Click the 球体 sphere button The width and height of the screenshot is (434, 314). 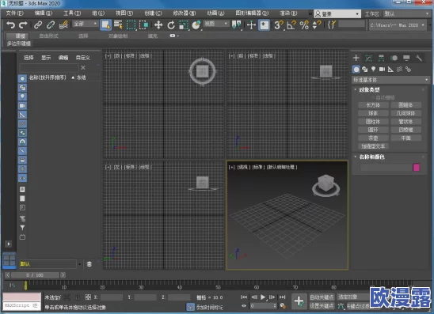tap(373, 113)
